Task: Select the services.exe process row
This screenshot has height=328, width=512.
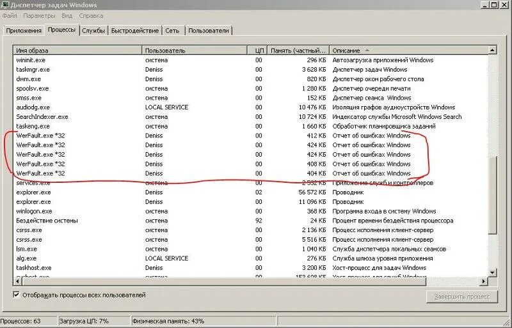Action: (251, 183)
